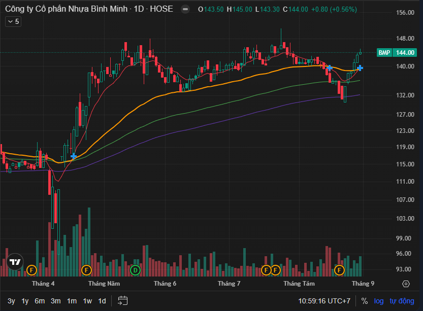This screenshot has height=311, width=423.
Task: Click the TradingView logo icon
Action: coord(15,262)
